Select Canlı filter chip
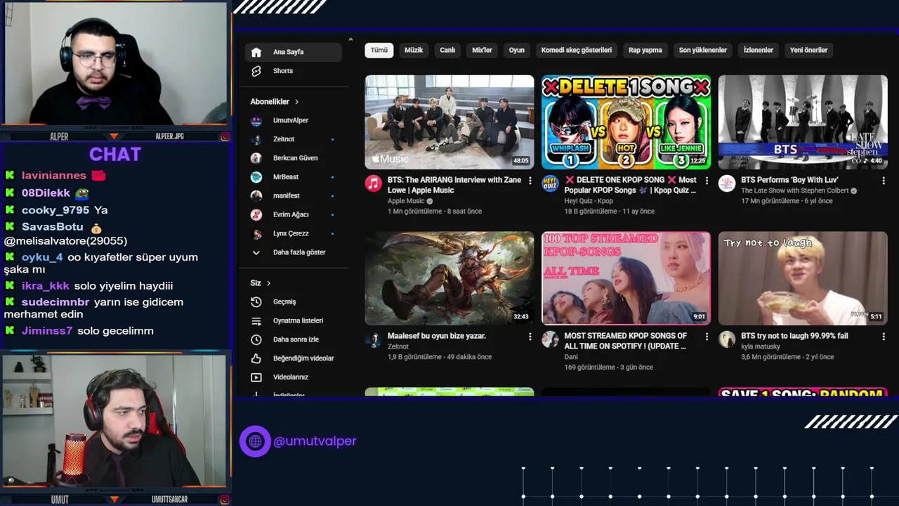The height and width of the screenshot is (506, 899). tap(447, 50)
